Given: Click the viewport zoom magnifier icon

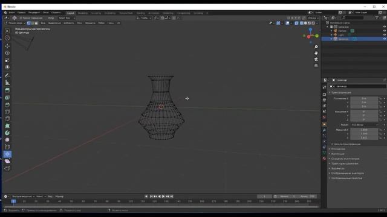Looking at the screenshot, I should click(316, 47).
